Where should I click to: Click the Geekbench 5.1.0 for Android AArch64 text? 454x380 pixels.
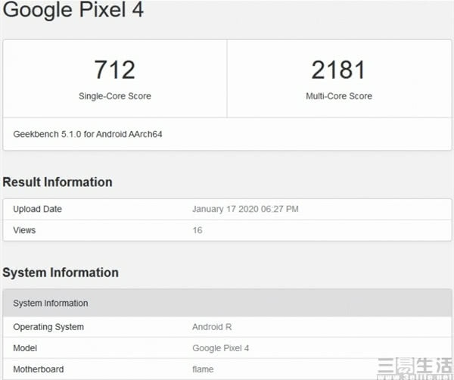click(x=88, y=134)
